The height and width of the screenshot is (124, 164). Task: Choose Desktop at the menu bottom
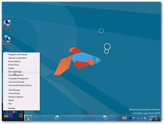12,108
